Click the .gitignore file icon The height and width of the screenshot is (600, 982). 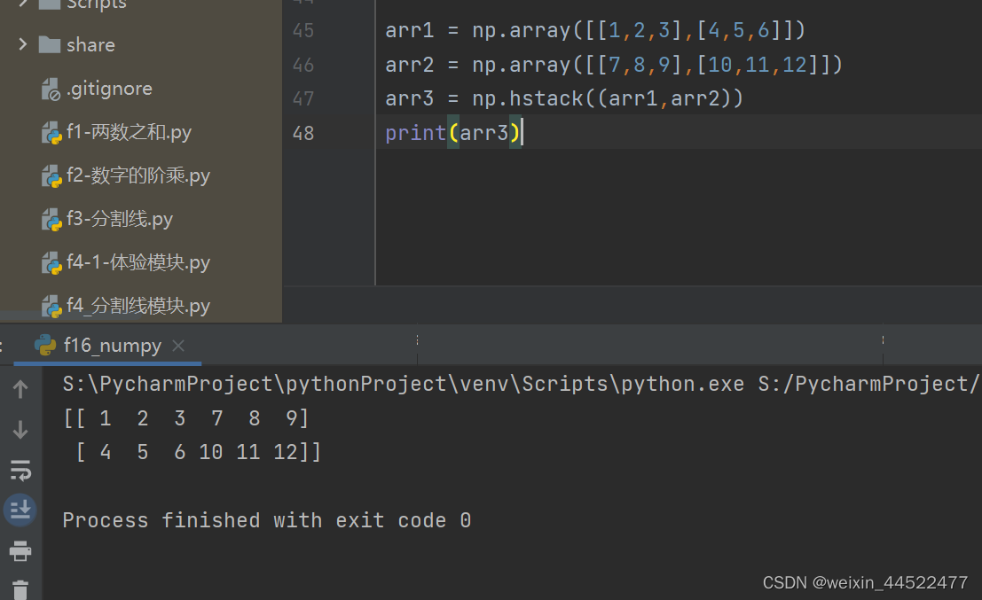point(51,89)
